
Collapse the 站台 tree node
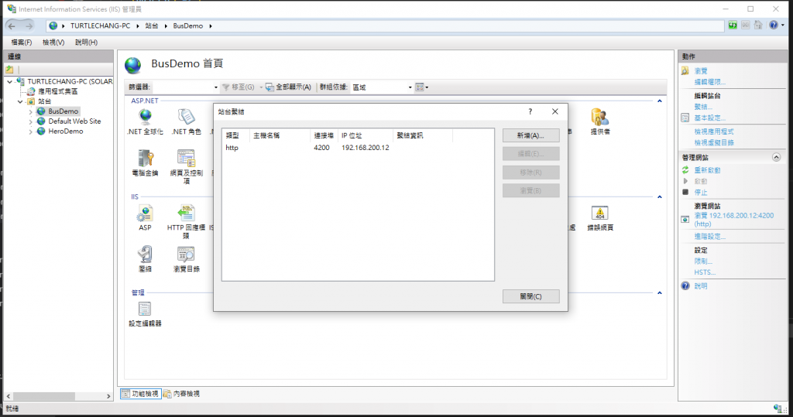(x=20, y=101)
